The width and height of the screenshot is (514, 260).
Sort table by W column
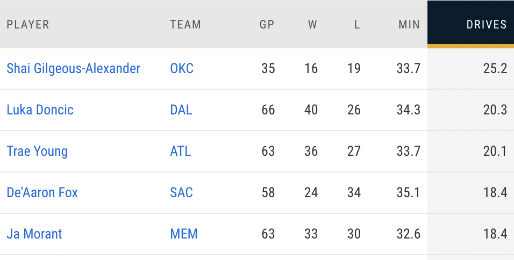tap(312, 25)
